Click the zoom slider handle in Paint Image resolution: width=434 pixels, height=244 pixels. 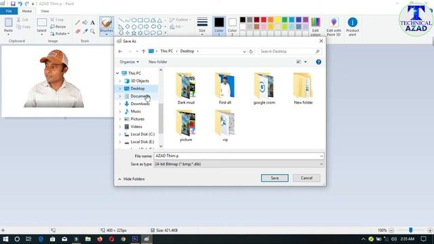pyautogui.click(x=411, y=230)
